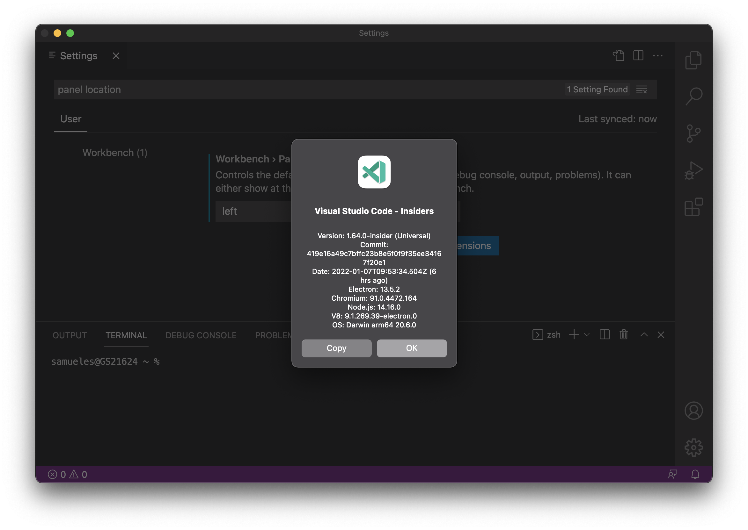Open Settings JSON via the editor toolbar icon
The height and width of the screenshot is (530, 748).
(619, 55)
